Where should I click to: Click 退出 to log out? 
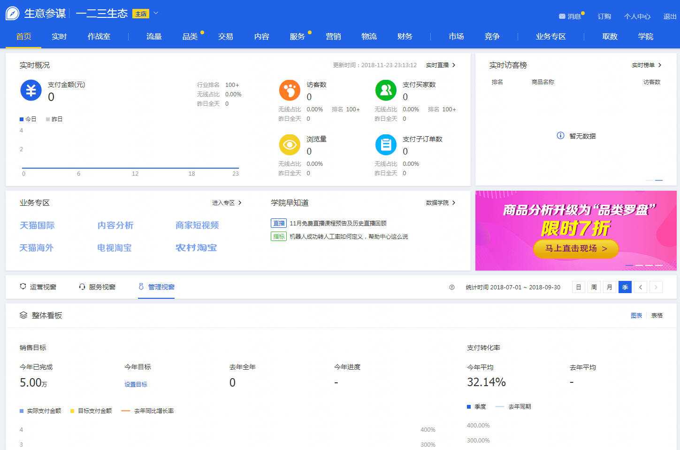[670, 16]
